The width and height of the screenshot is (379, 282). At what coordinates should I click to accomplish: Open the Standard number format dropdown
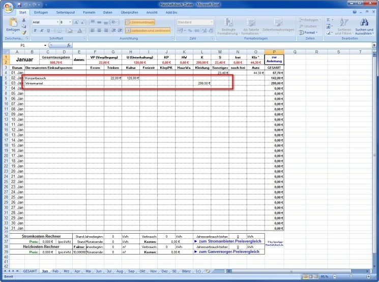pyautogui.click(x=212, y=22)
